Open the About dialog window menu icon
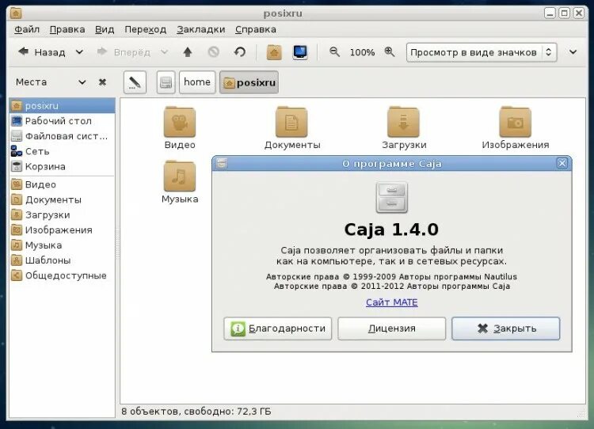This screenshot has height=429, width=594. coord(222,163)
